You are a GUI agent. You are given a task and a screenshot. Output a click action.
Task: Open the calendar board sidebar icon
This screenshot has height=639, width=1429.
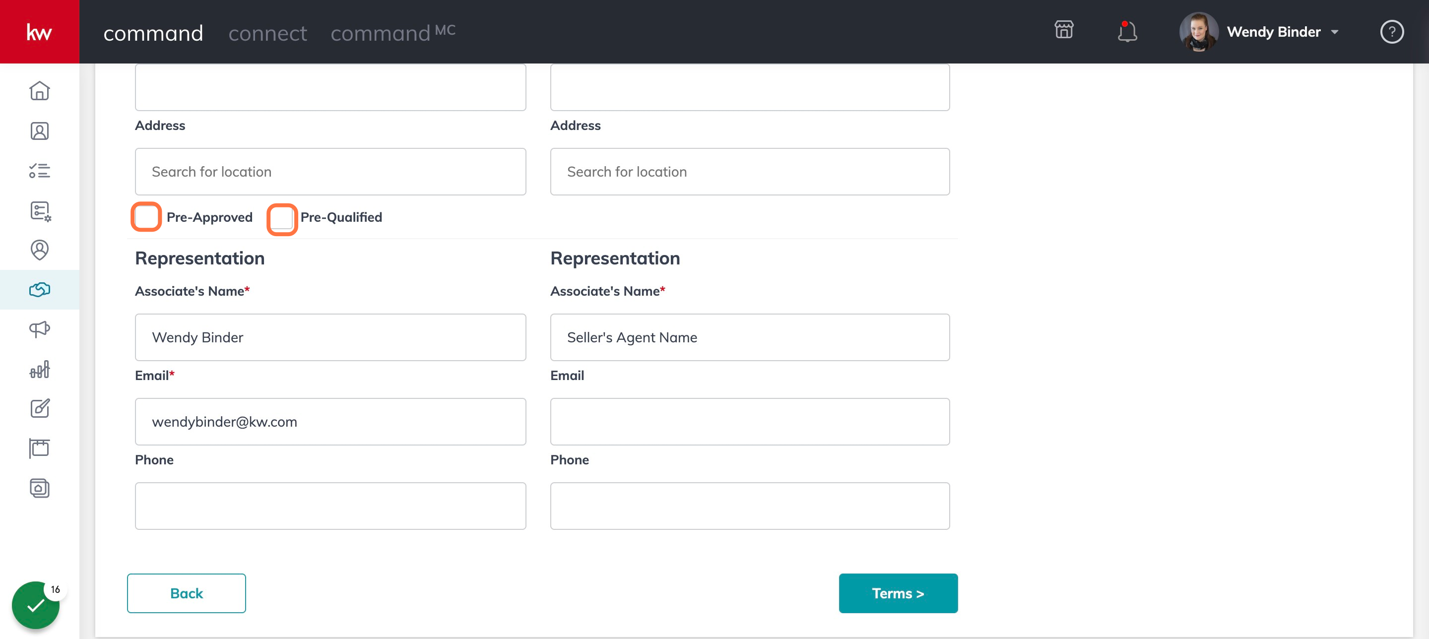tap(39, 448)
